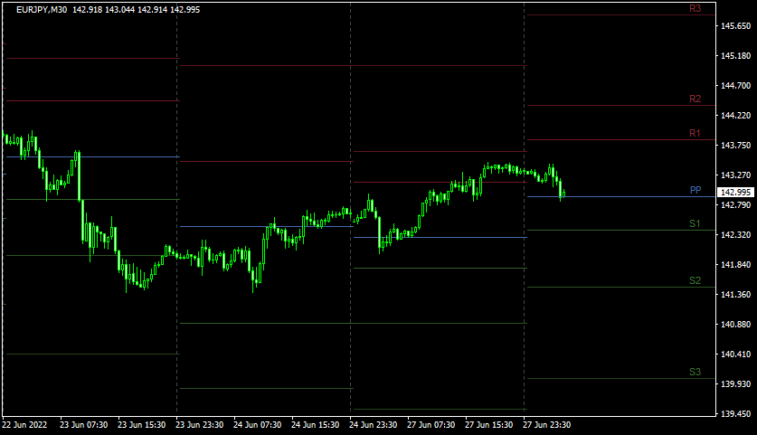Select the S3 support level label
This screenshot has height=435, width=757.
(695, 372)
